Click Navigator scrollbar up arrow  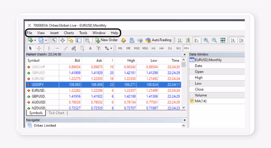tap(183, 126)
